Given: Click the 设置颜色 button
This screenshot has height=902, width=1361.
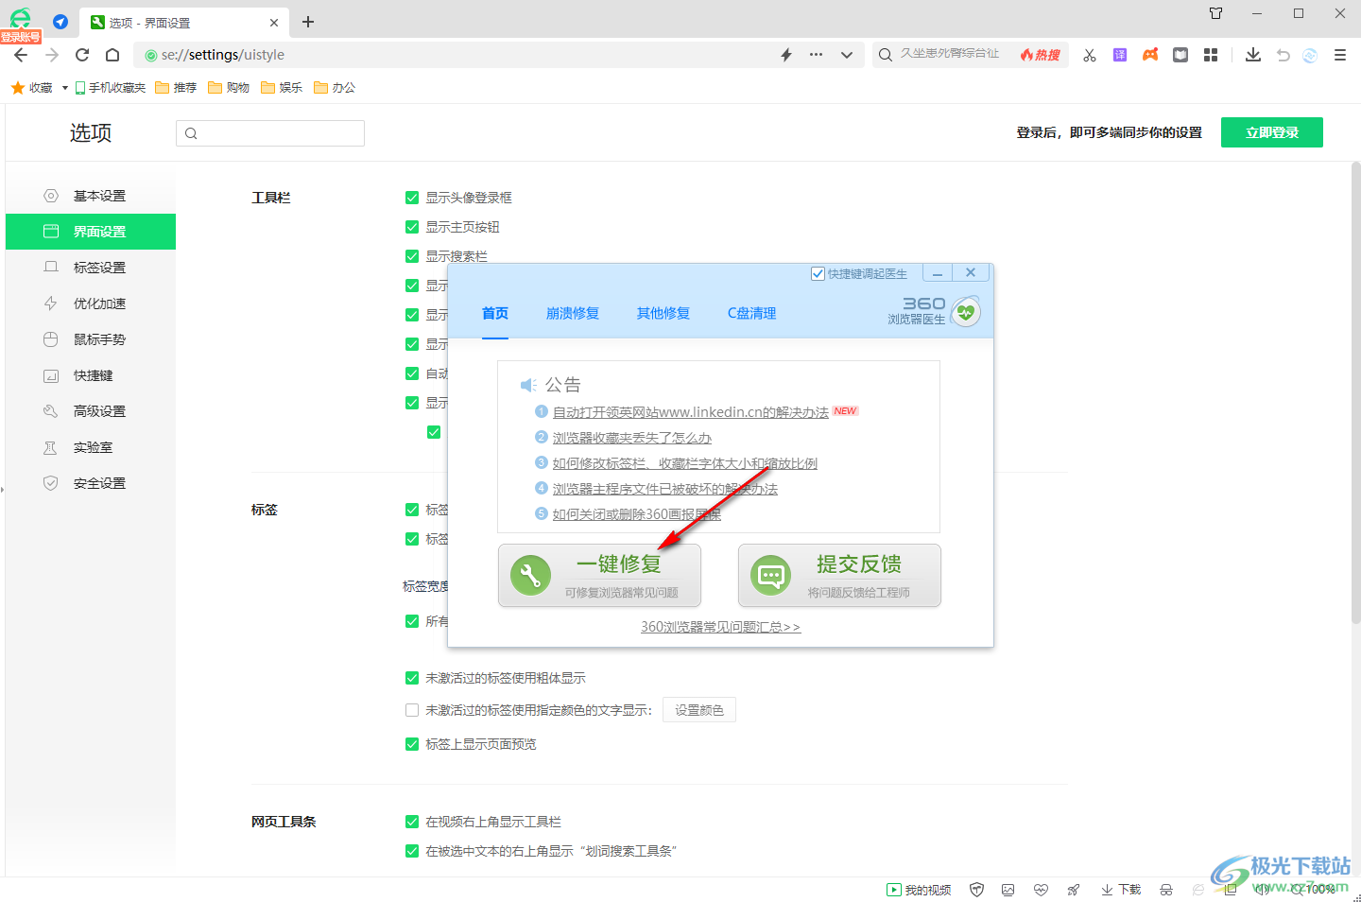Looking at the screenshot, I should (x=699, y=710).
